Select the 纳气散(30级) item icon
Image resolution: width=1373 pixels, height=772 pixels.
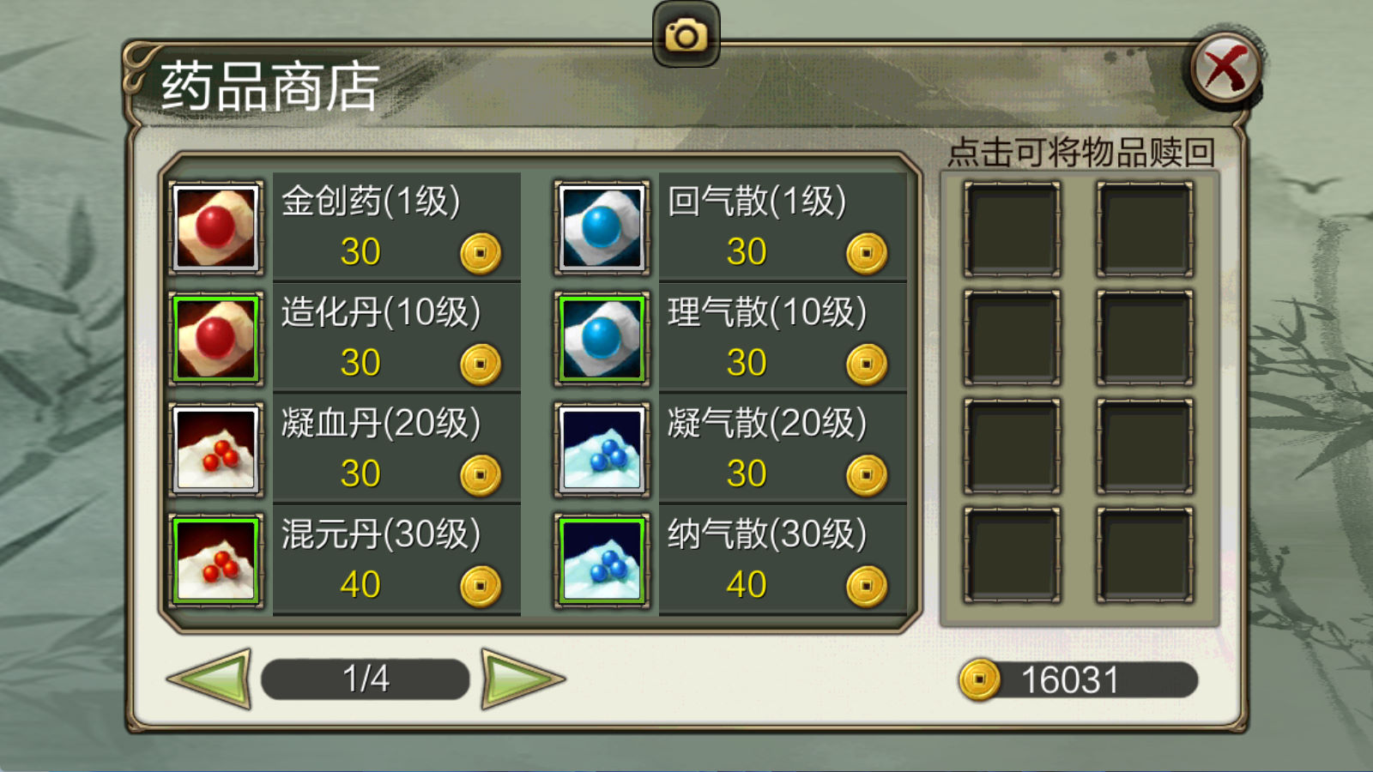[602, 560]
